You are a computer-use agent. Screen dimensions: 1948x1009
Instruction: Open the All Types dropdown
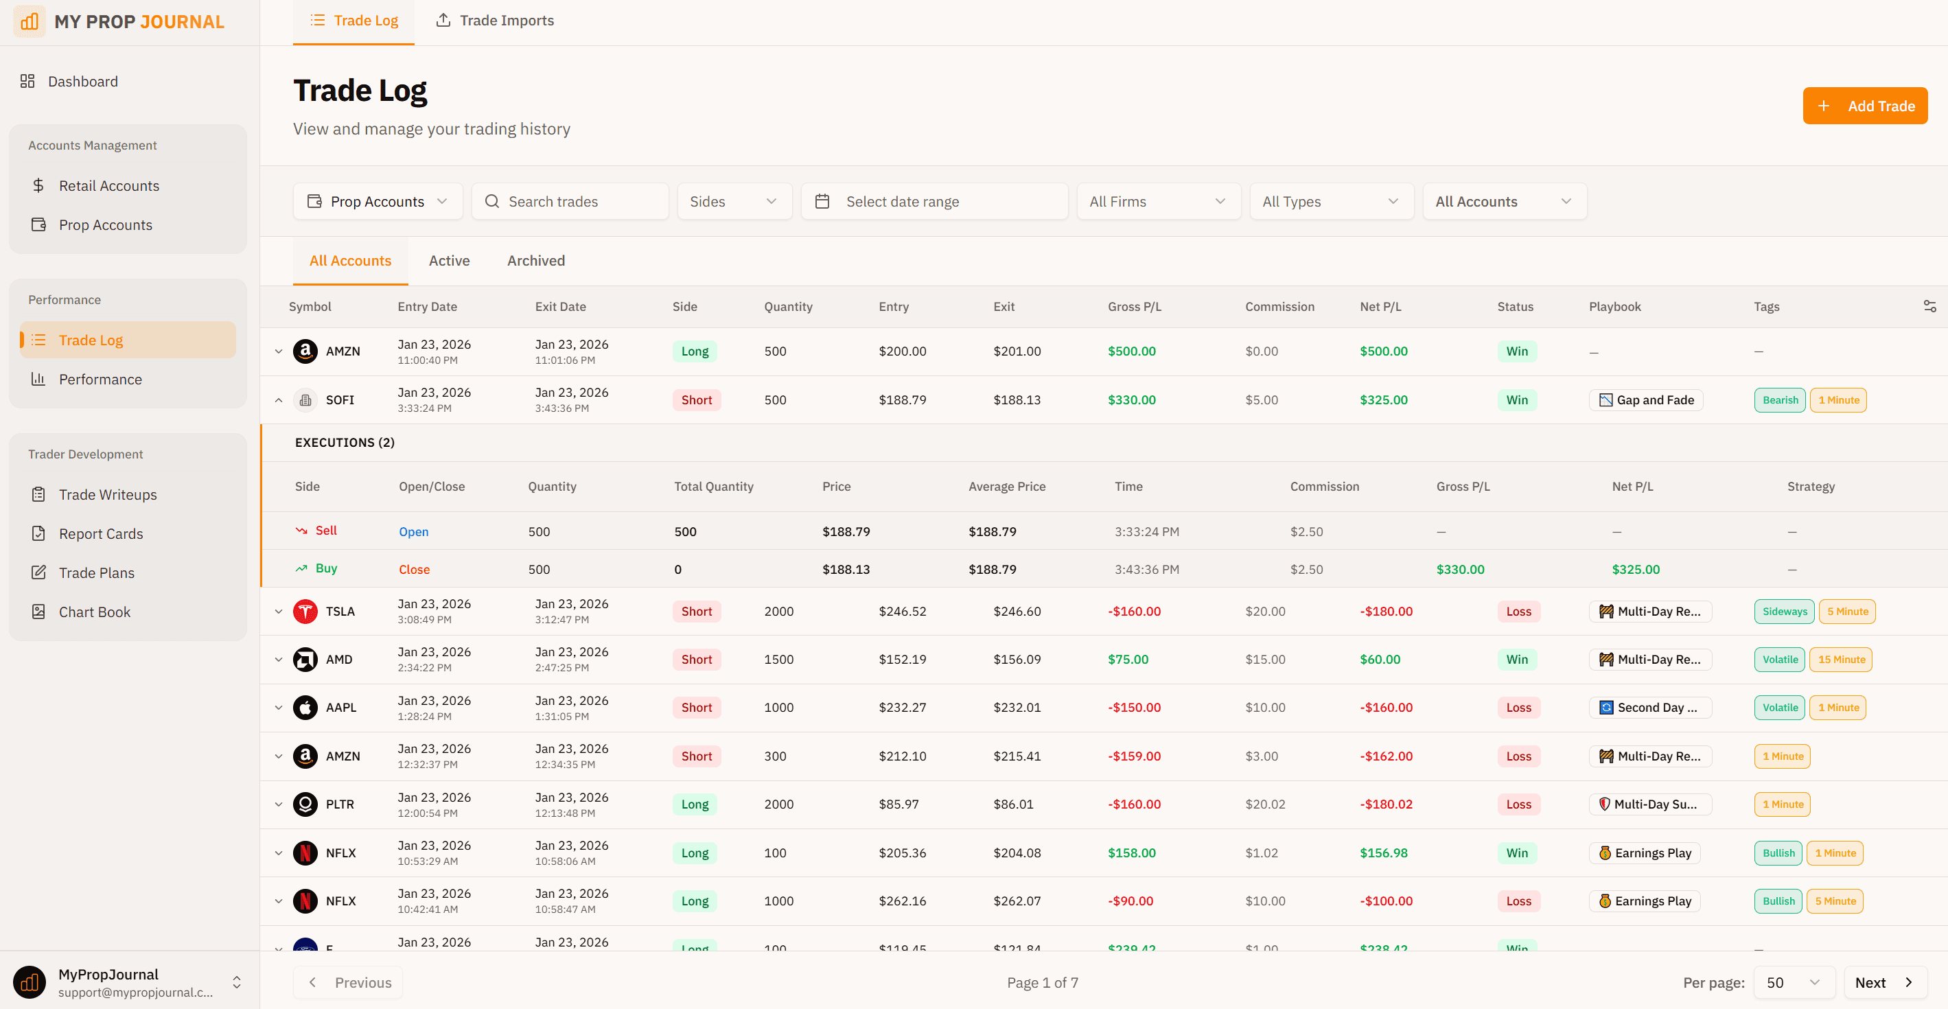(1331, 201)
